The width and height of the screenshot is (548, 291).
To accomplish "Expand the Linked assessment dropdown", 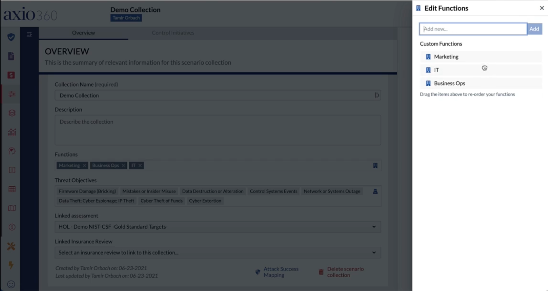I will 218,227.
